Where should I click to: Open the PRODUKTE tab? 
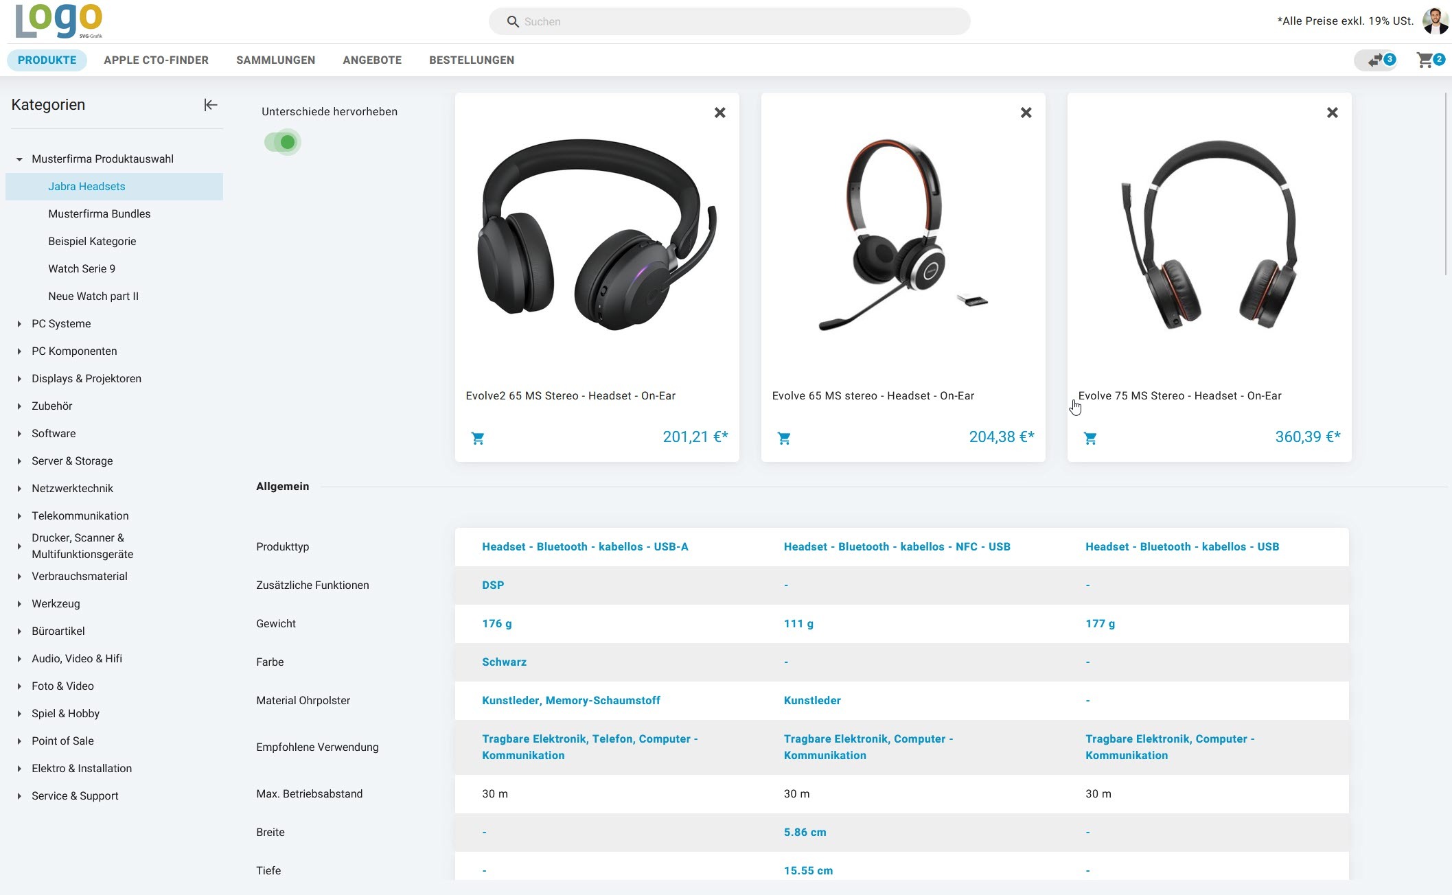point(47,60)
